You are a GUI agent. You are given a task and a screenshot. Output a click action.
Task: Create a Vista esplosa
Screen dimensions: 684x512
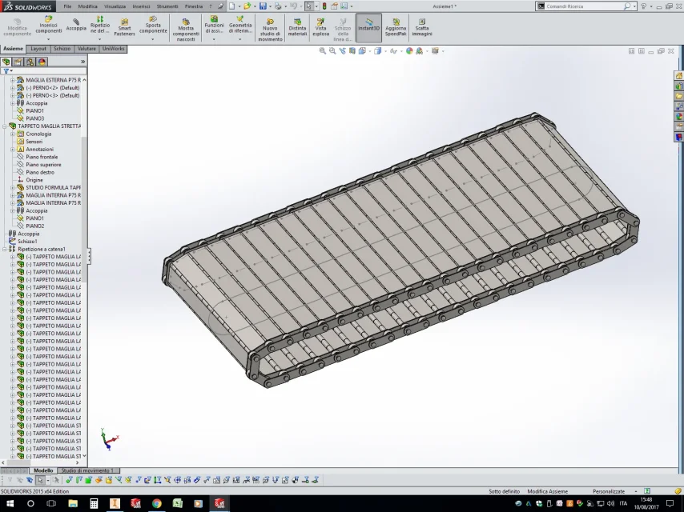point(320,27)
